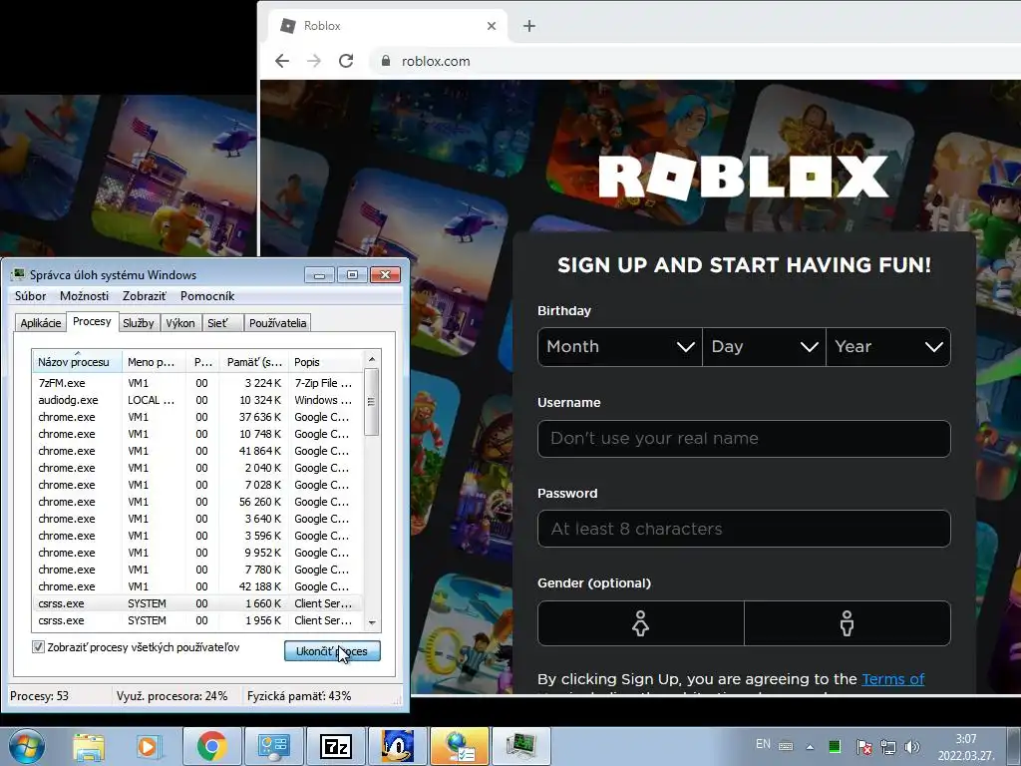Reload the Roblox page

pos(346,61)
